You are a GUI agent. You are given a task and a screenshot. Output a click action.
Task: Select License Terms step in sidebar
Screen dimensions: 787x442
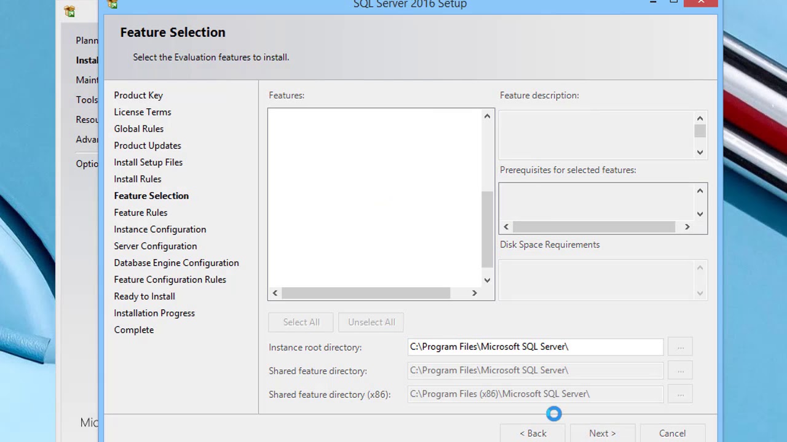point(143,112)
